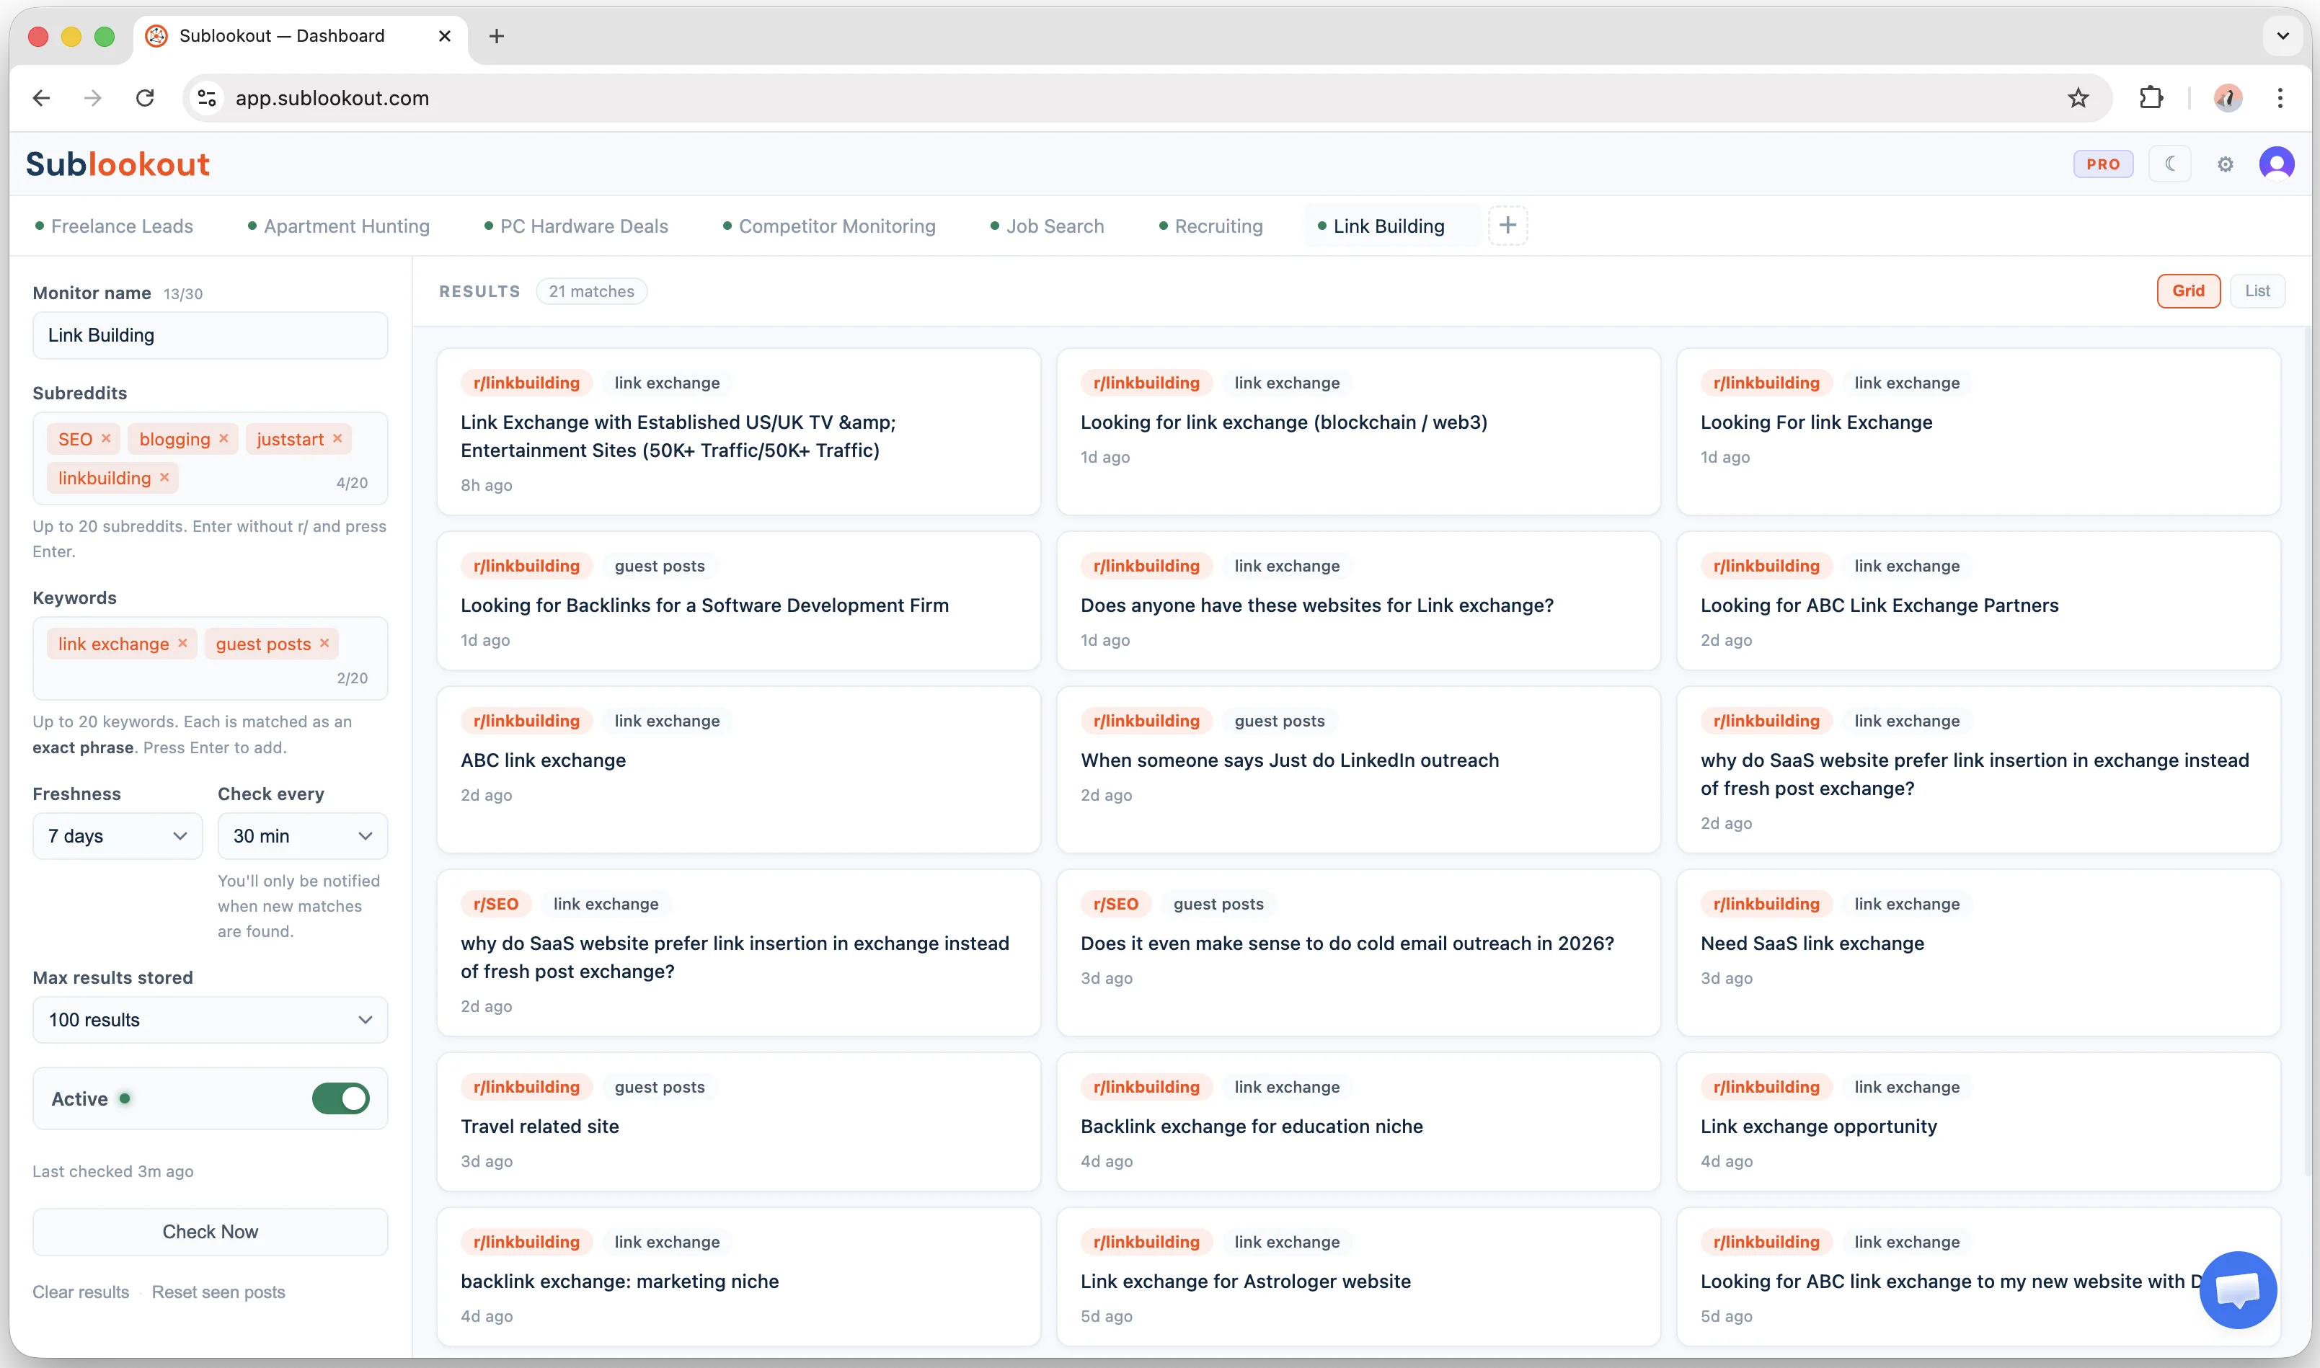This screenshot has height=1368, width=2320.
Task: Toggle dark mode with the moon icon
Action: pos(2171,163)
